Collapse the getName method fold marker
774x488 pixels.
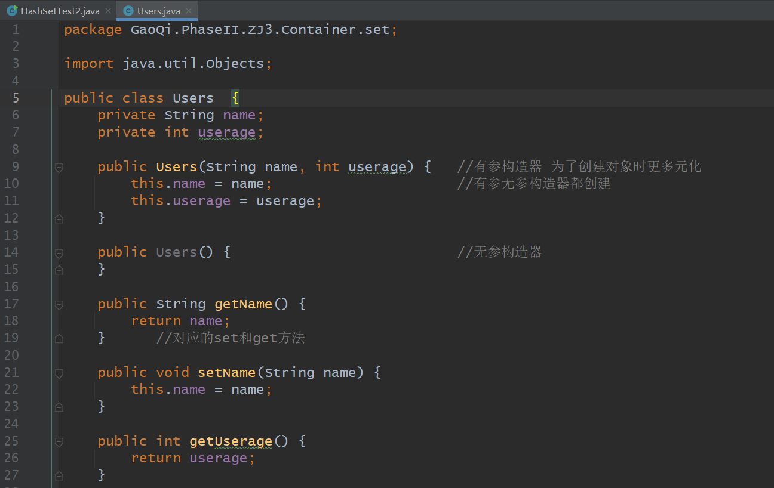click(59, 305)
